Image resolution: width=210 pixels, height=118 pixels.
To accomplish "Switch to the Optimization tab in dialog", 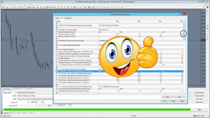I will (x=68, y=18).
